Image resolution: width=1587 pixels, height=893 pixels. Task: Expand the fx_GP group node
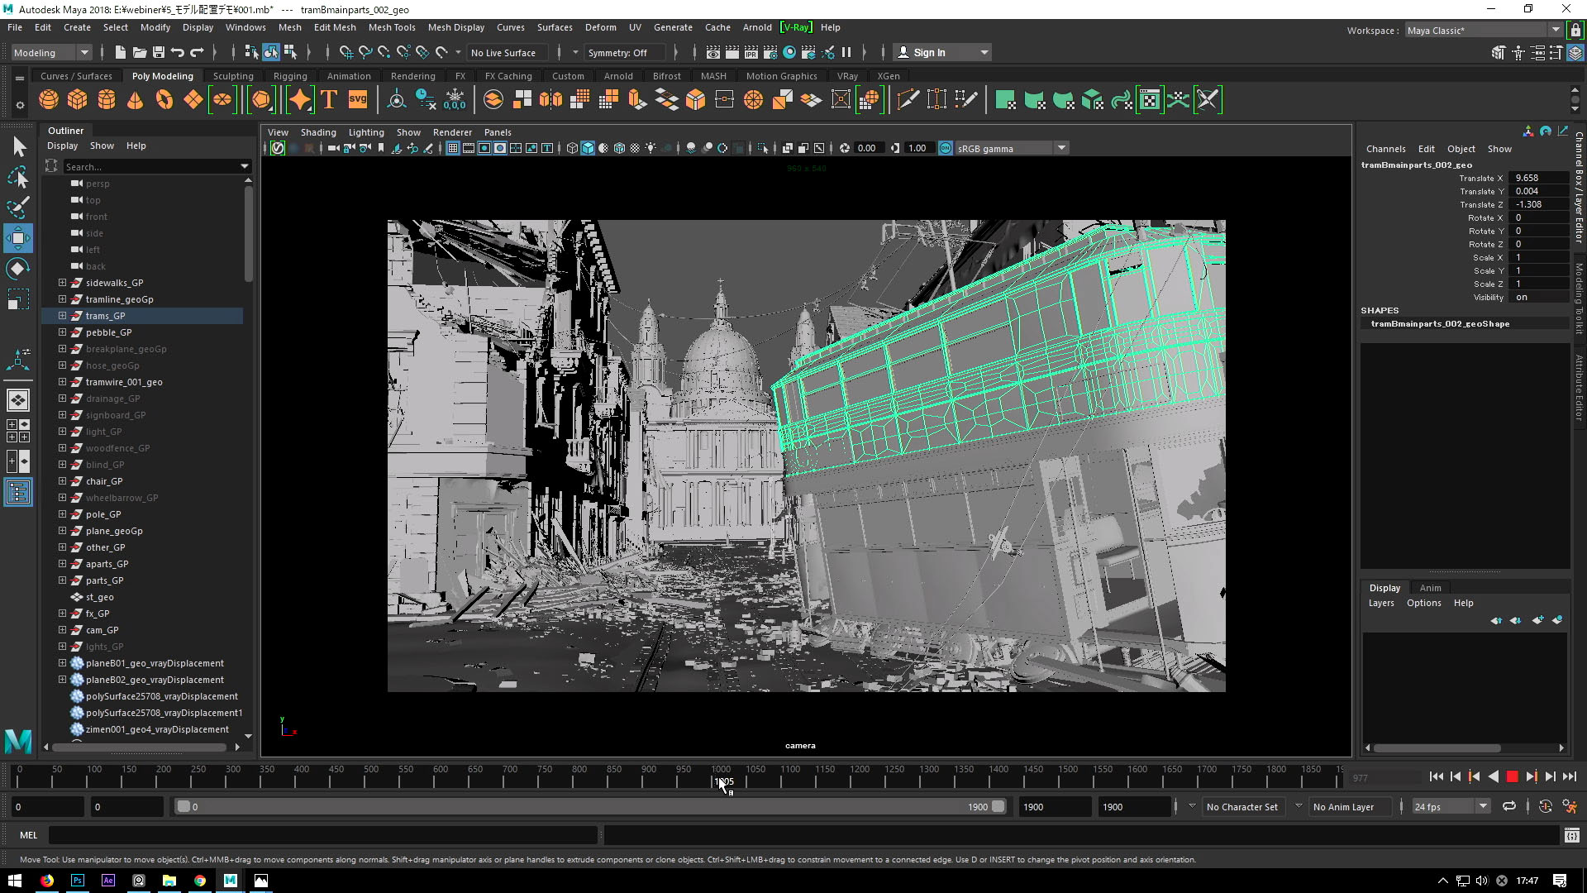click(x=62, y=613)
